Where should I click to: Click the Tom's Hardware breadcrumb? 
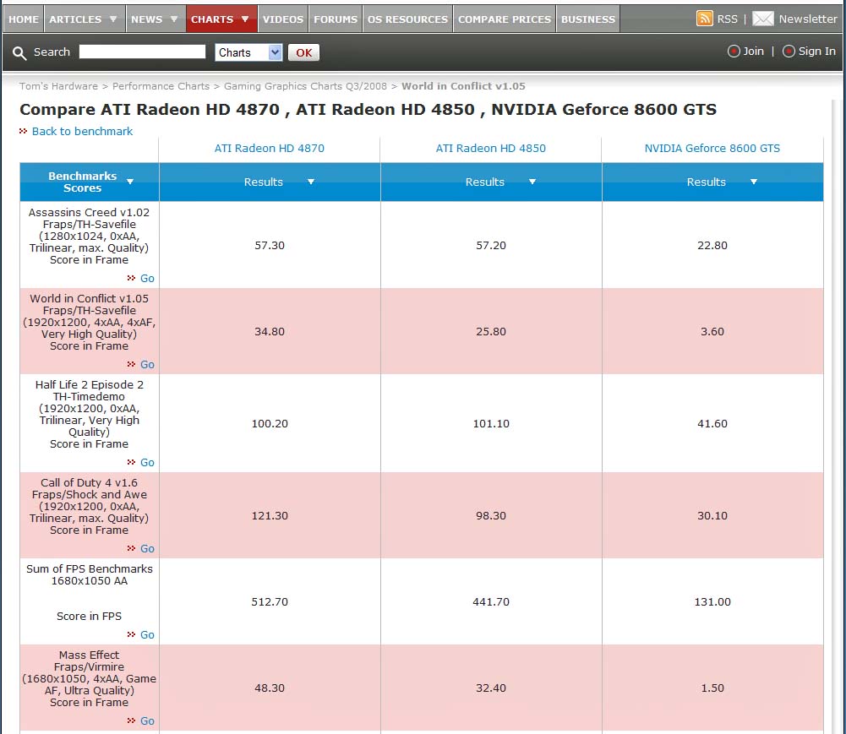pos(59,86)
